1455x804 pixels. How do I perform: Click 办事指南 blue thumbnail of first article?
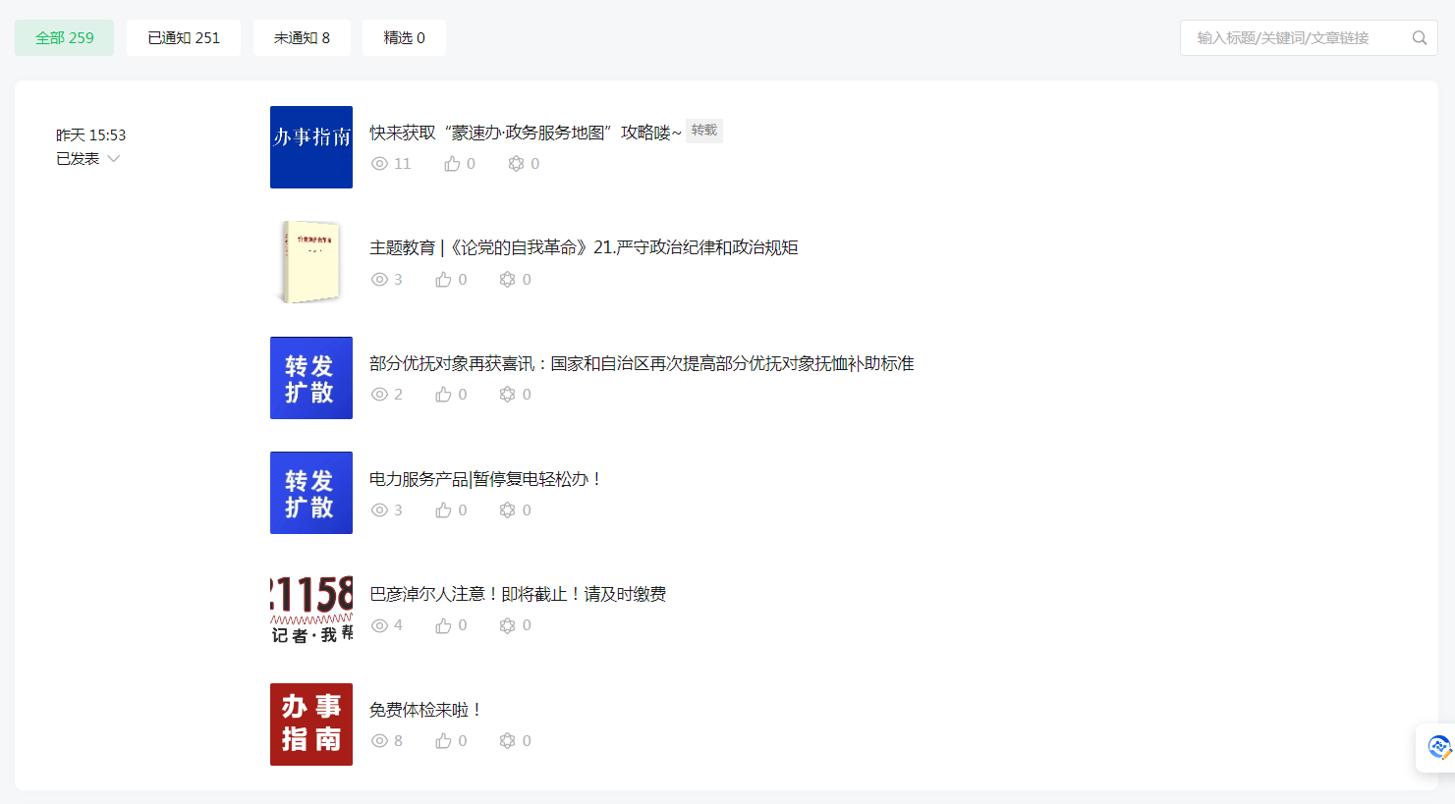(x=311, y=147)
